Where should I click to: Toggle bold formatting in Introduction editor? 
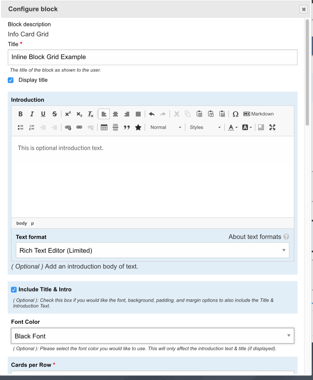point(21,114)
